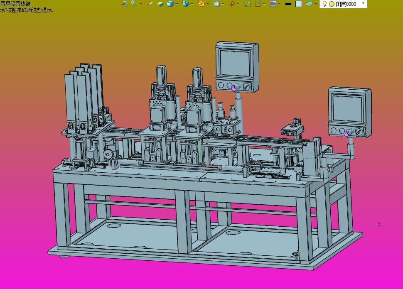Expand the rotate axis dropdown
This screenshot has width=403, height=289.
click(238, 4)
